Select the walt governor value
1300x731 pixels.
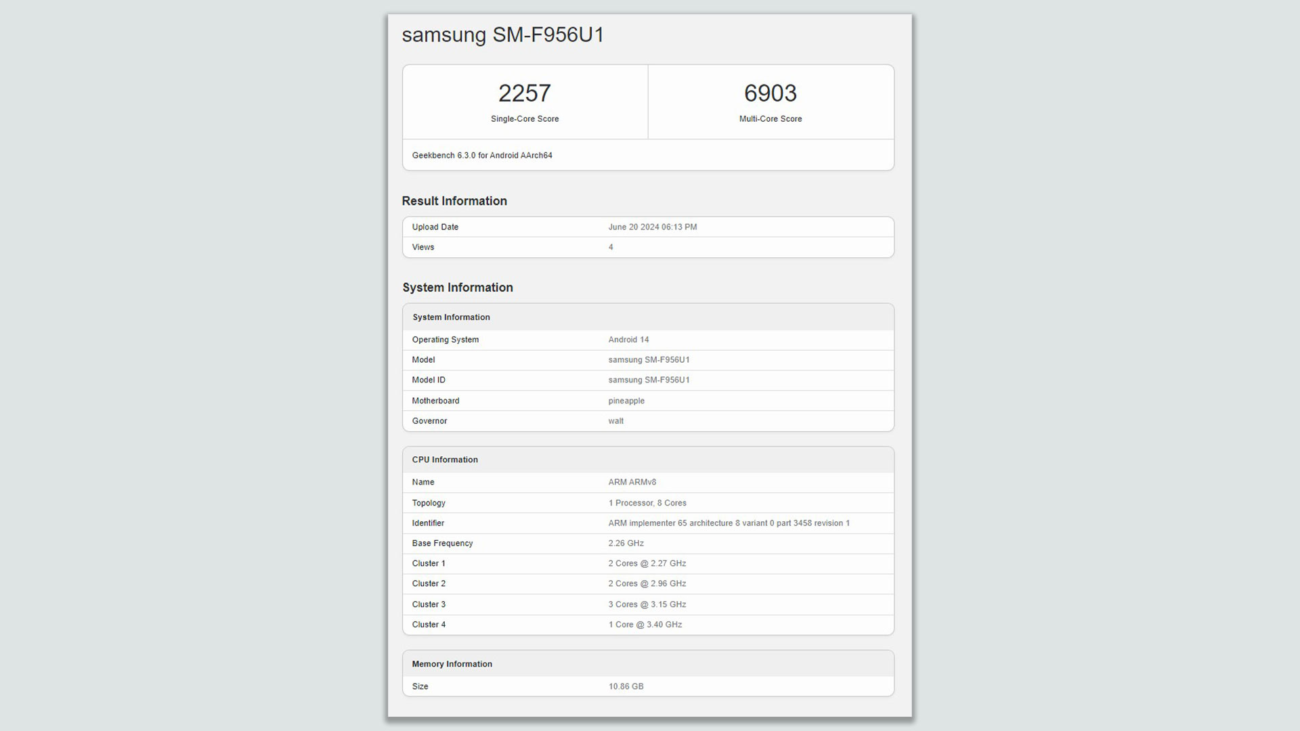(616, 421)
